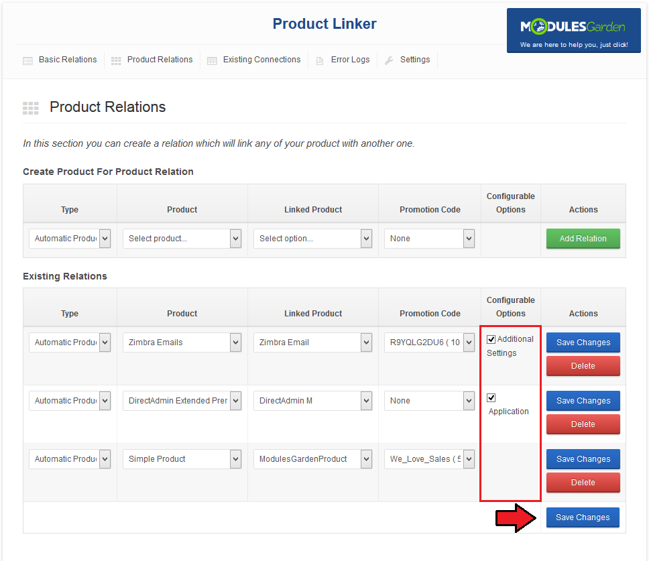Image resolution: width=649 pixels, height=561 pixels.
Task: Delete the Simple Product relation
Action: (583, 483)
